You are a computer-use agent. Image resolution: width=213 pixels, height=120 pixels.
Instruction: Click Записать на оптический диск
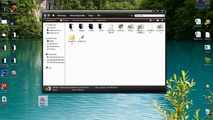pos(83,20)
